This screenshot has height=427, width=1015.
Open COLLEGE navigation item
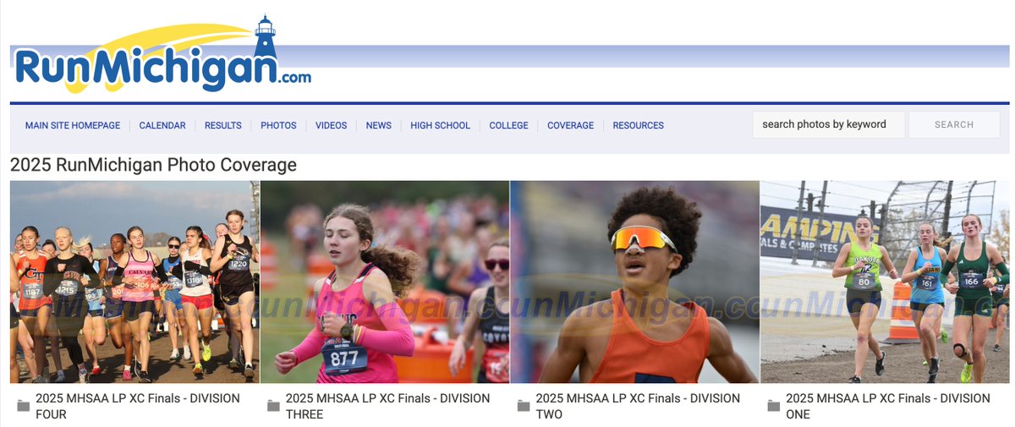click(509, 125)
